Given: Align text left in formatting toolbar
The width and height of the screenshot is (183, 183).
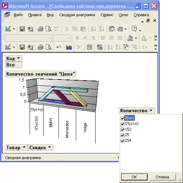Looking at the screenshot, I should (x=103, y=38).
